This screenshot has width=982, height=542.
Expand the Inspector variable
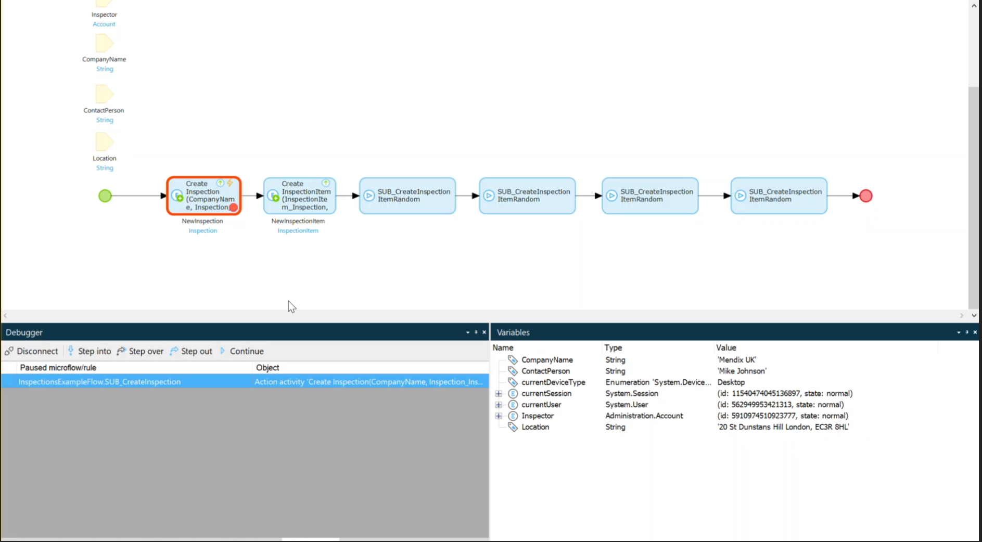pos(499,416)
